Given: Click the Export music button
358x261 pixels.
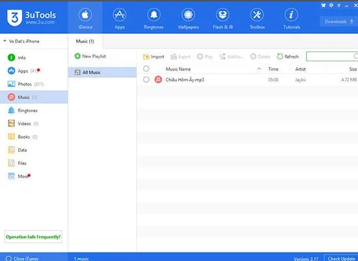Looking at the screenshot, I should [180, 57].
